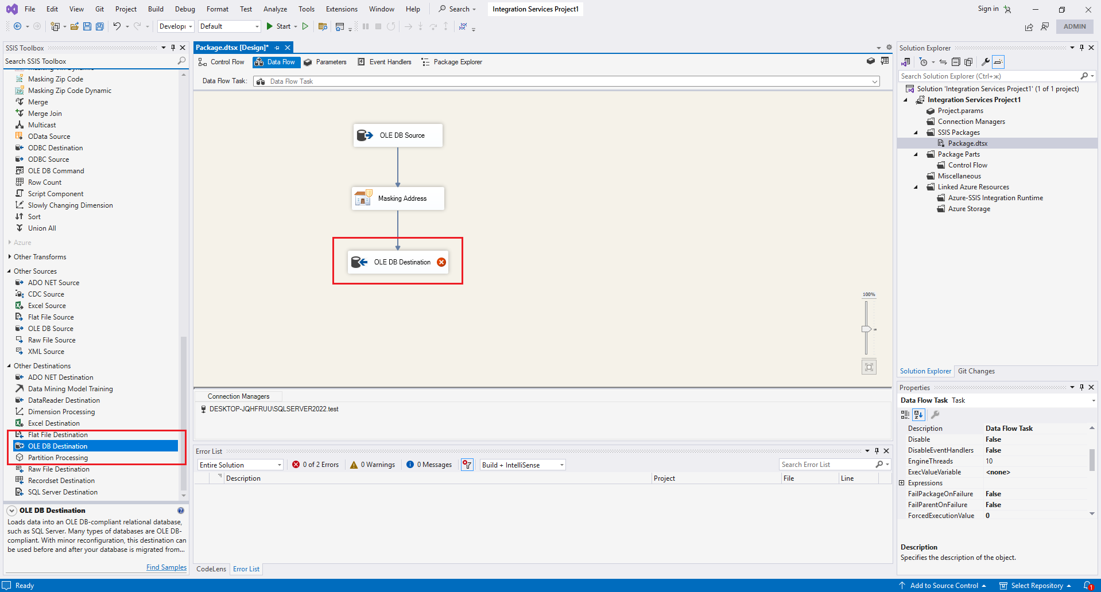This screenshot has width=1101, height=592.
Task: Switch to the Git Changes tab
Action: (976, 371)
